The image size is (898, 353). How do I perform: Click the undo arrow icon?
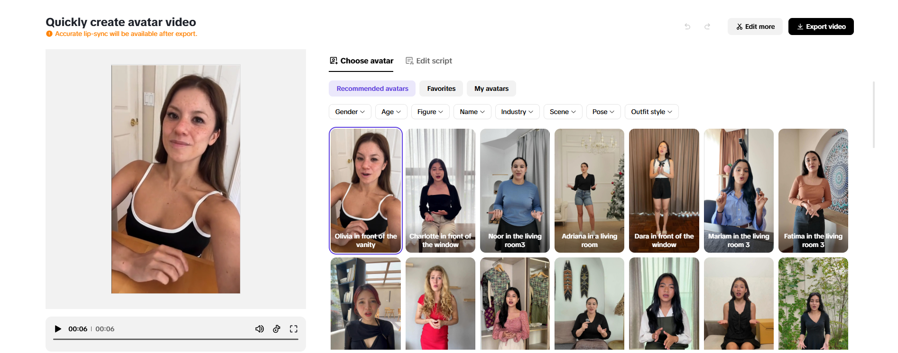pos(687,26)
